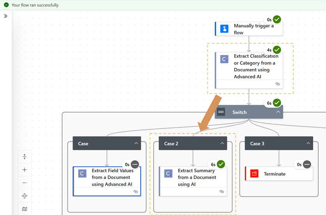Select the Manually trigger a flow card

click(253, 29)
